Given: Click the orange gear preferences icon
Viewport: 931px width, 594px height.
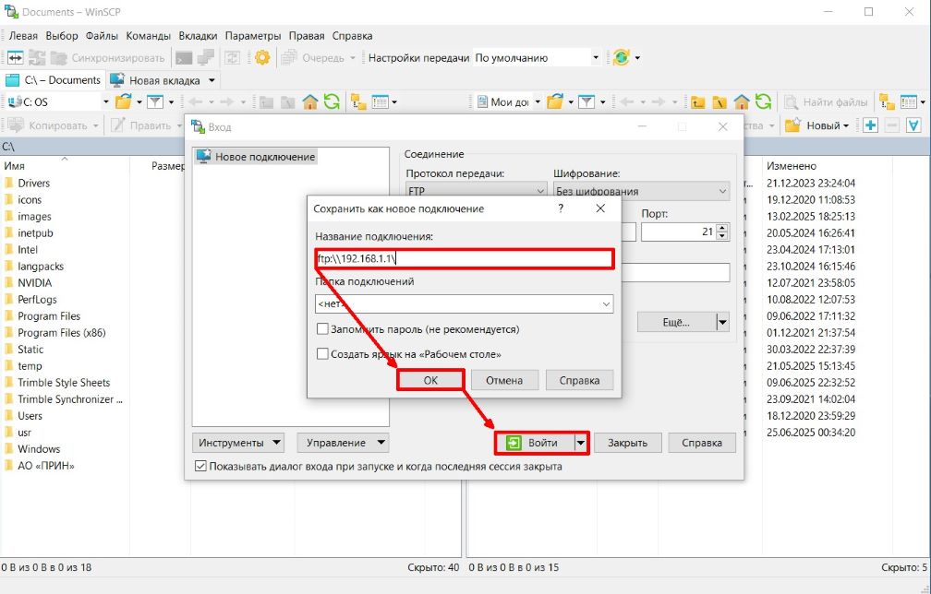Looking at the screenshot, I should 262,57.
